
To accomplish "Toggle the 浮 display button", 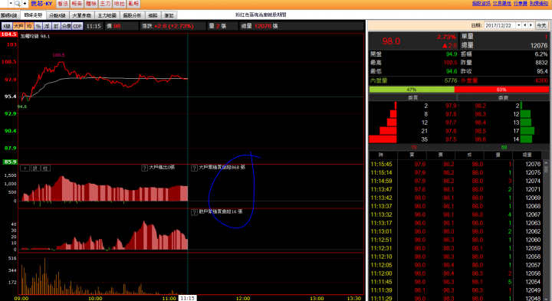I will coord(47,26).
